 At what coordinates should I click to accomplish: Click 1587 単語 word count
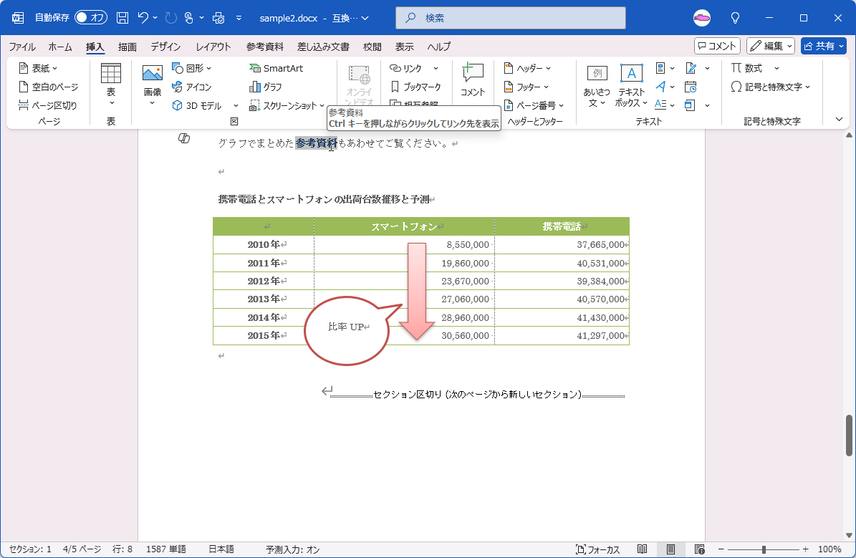(x=166, y=549)
